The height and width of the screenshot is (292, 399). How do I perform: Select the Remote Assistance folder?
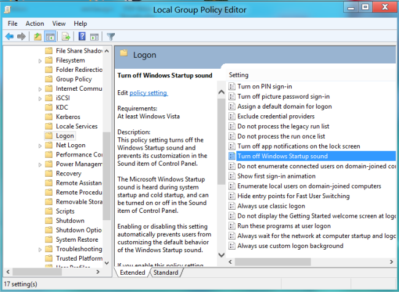coord(79,183)
